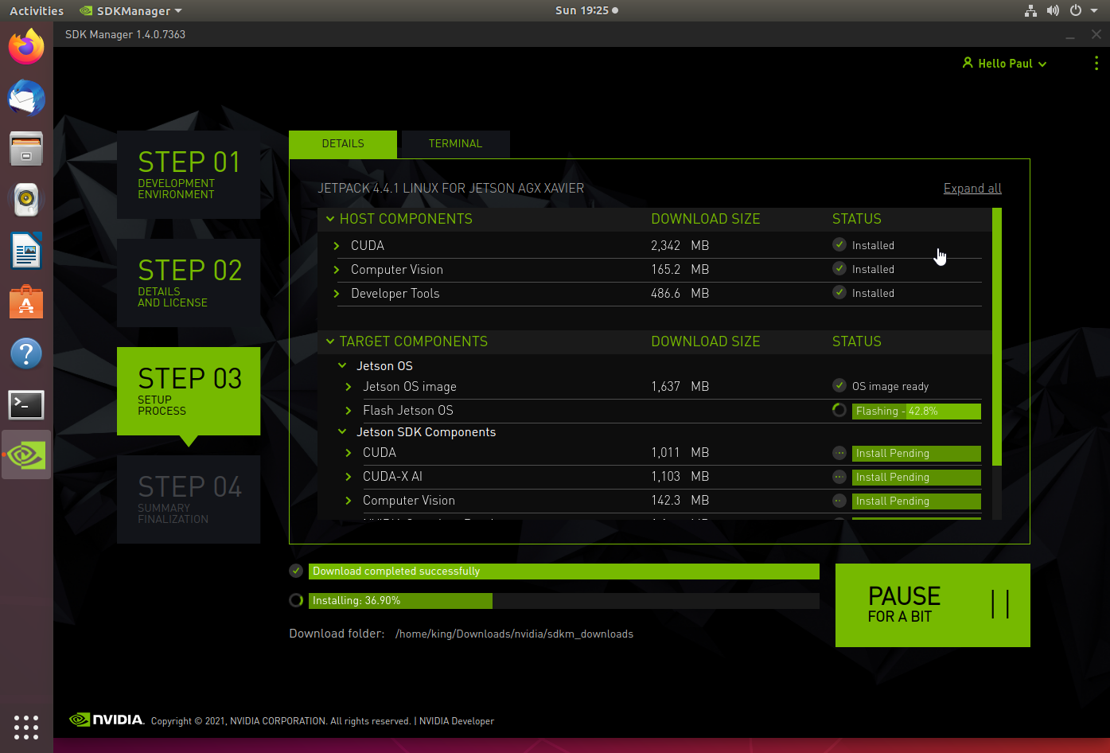The image size is (1110, 753).
Task: Click the installing spinner icon
Action: (x=296, y=600)
